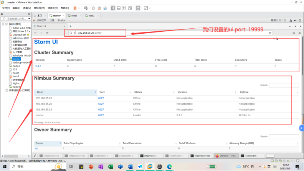Image resolution: width=304 pixels, height=171 pixels.
Task: Select host1 in the library tree
Action: 16,73
